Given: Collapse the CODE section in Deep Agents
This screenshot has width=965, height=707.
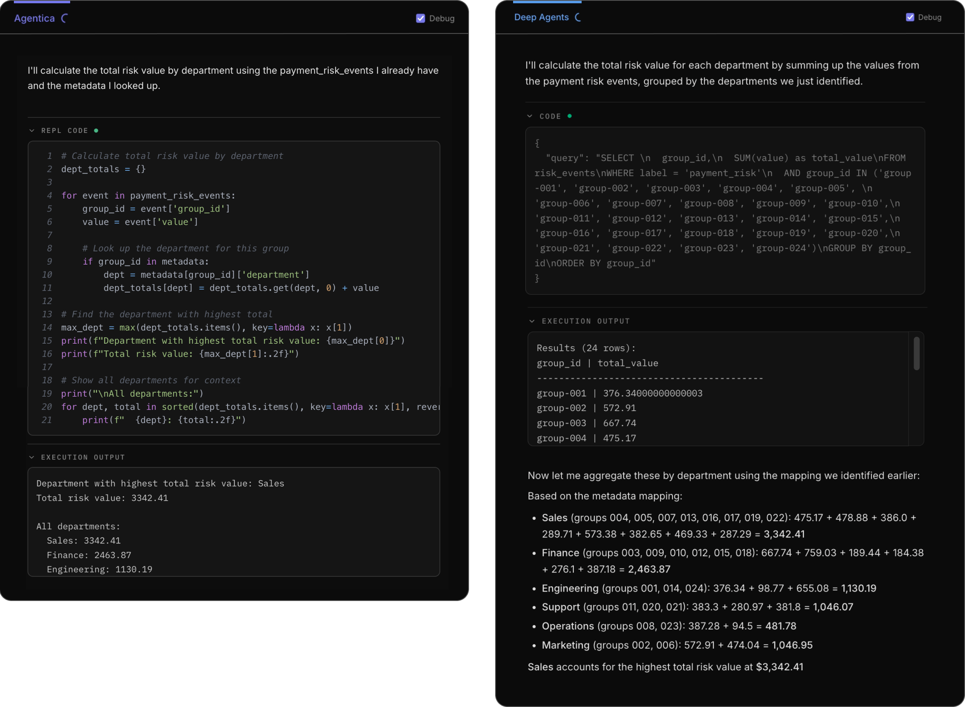Looking at the screenshot, I should (x=530, y=116).
